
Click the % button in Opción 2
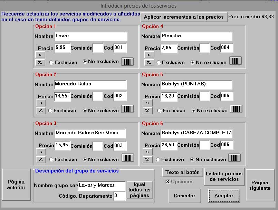41,111
